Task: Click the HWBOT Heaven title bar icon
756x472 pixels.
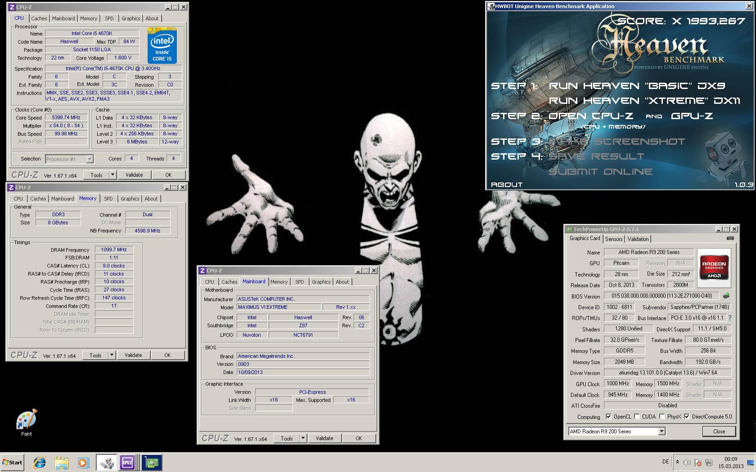Action: pos(491,6)
